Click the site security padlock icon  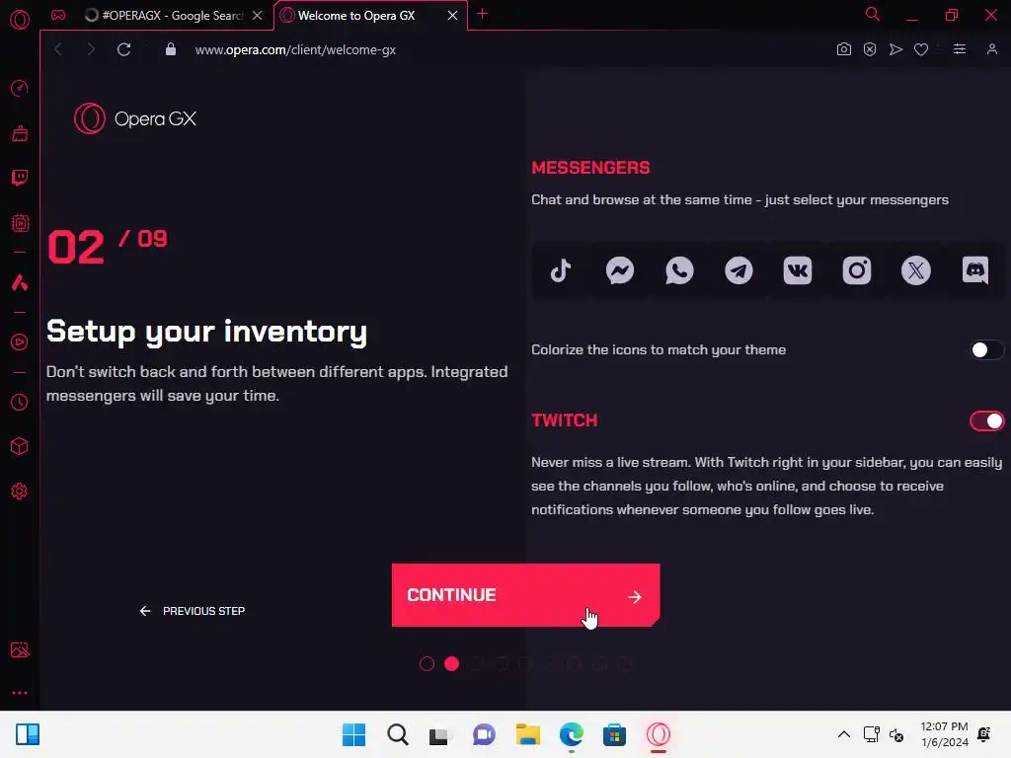tap(170, 49)
